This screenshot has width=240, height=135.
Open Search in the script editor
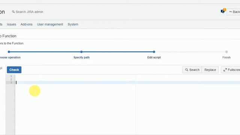pyautogui.click(x=192, y=70)
